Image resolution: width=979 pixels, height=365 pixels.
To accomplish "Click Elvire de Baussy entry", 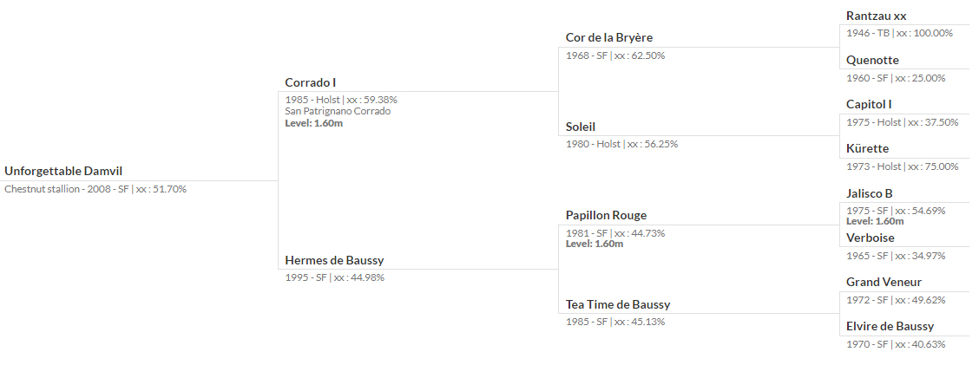I will click(x=890, y=326).
